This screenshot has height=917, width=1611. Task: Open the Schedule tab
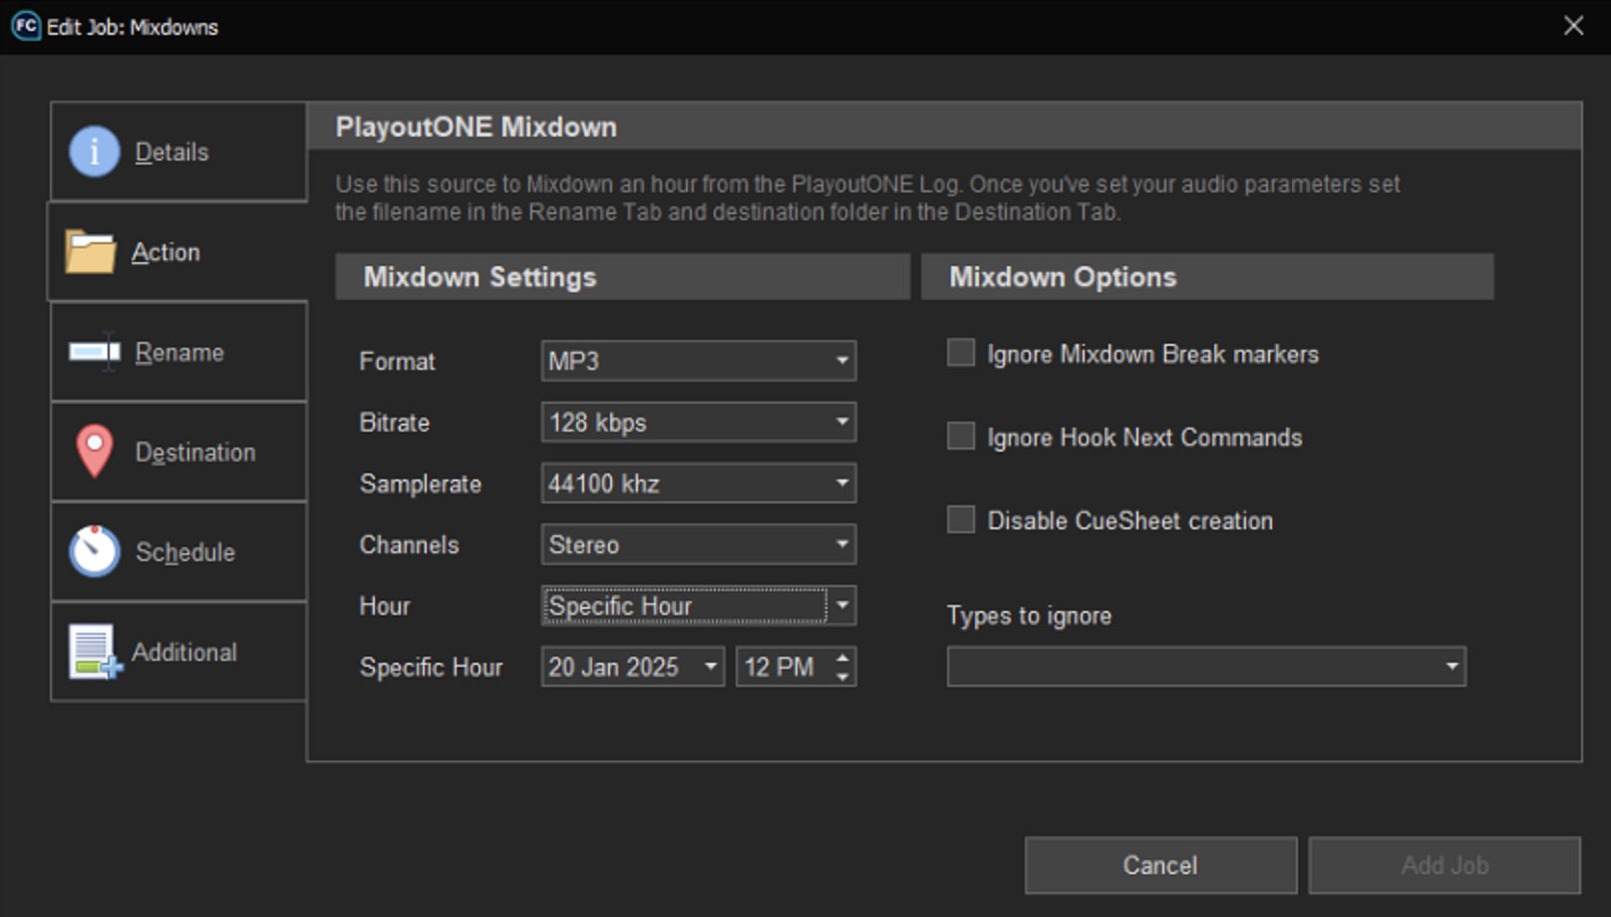[178, 551]
